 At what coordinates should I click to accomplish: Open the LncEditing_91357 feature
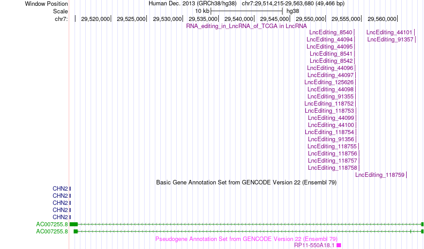(390, 39)
